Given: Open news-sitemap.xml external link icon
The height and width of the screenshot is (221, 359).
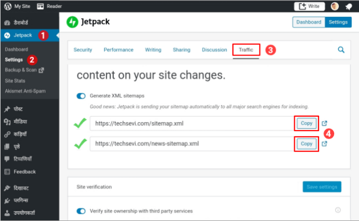Looking at the screenshot, I should [324, 144].
